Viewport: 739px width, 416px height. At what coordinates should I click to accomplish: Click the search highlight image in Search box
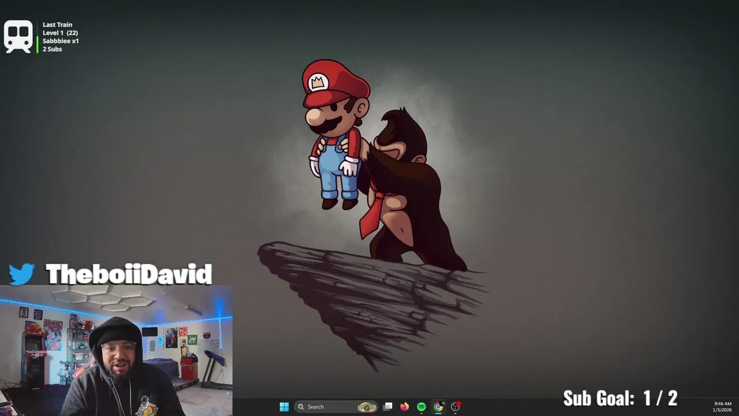(367, 407)
